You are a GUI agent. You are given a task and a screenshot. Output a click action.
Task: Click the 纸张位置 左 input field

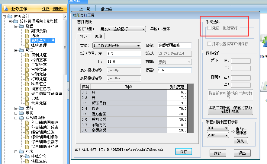click(124, 54)
